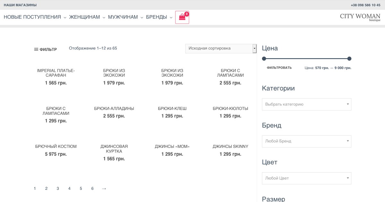Open Джинсовая куртка product
The width and height of the screenshot is (385, 202).
[x=114, y=149]
